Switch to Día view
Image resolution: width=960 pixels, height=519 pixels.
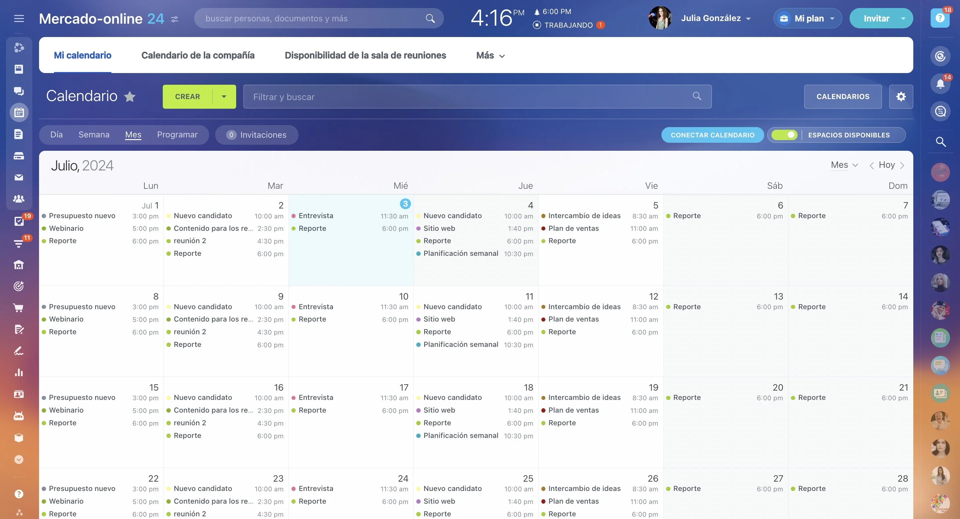(x=57, y=134)
